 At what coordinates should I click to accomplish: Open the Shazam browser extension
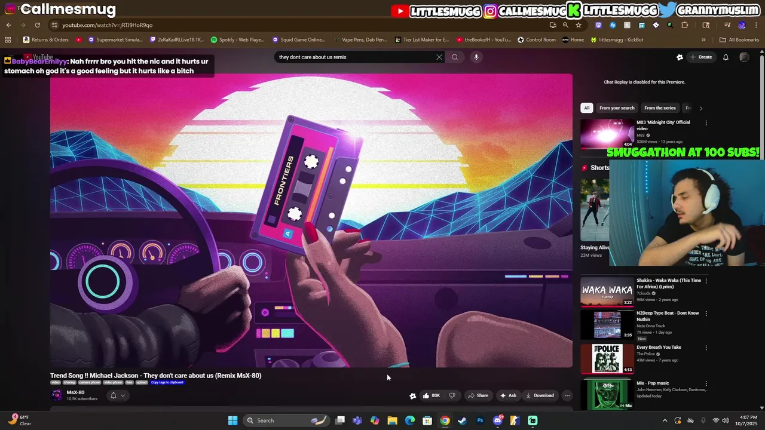coord(613,25)
